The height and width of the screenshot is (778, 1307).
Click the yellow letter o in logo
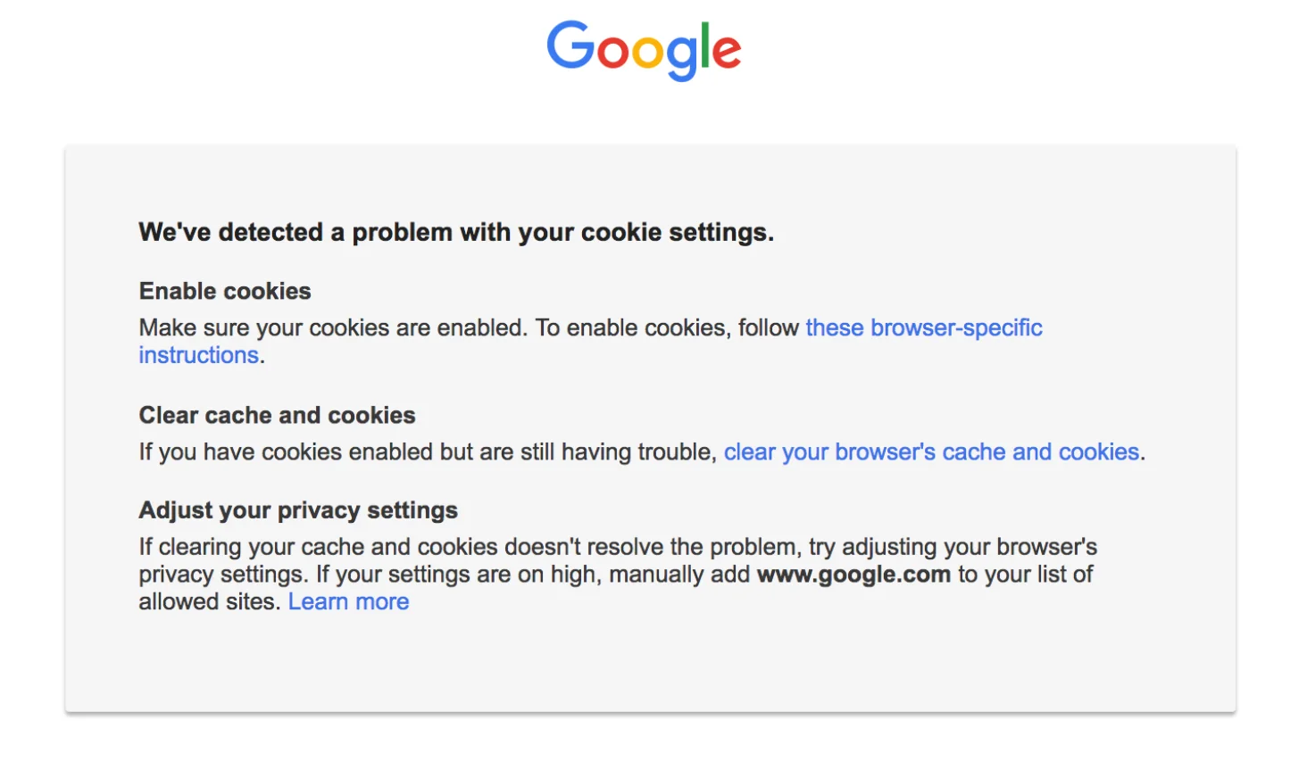click(x=648, y=53)
